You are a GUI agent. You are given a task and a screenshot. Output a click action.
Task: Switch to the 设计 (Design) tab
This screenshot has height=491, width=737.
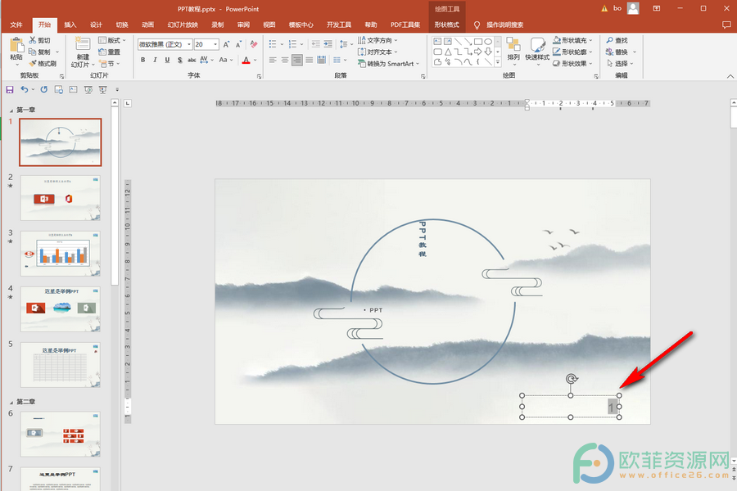click(x=97, y=25)
